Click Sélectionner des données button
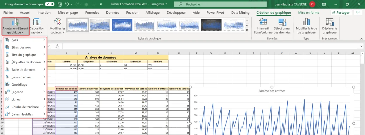 [282, 26]
